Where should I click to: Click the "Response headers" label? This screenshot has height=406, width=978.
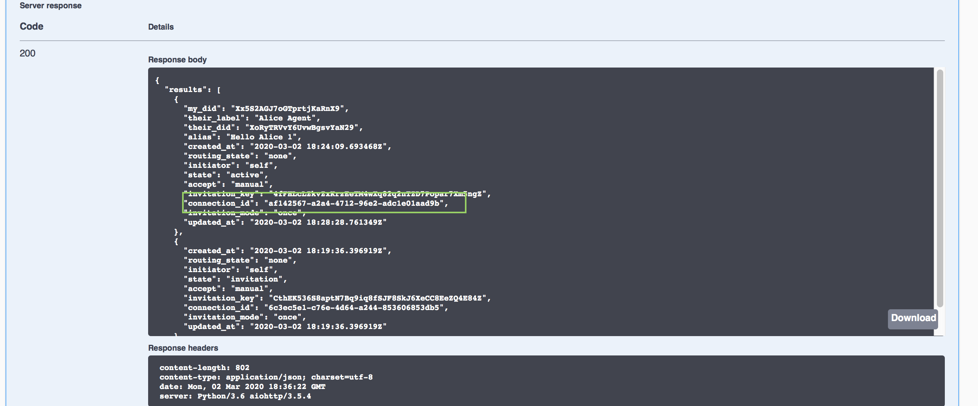tap(183, 348)
